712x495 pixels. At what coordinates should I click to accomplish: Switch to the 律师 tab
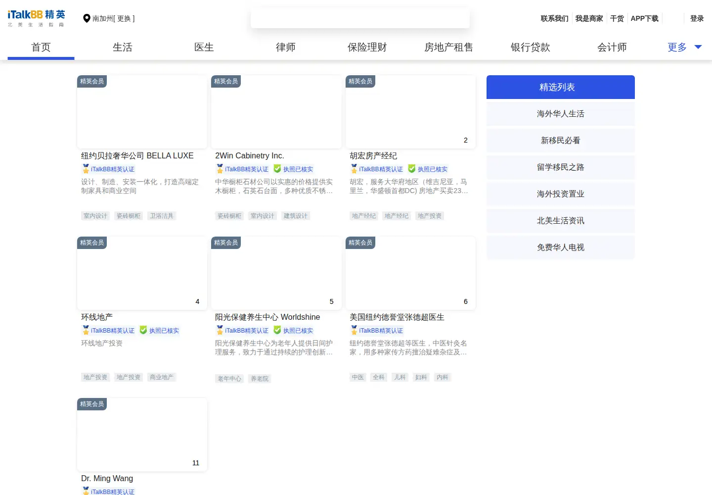click(x=286, y=47)
